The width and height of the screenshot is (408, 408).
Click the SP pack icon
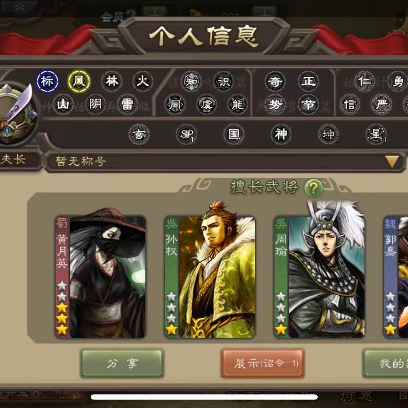pyautogui.click(x=186, y=134)
